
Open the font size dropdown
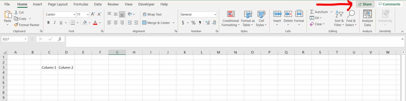pos(87,14)
